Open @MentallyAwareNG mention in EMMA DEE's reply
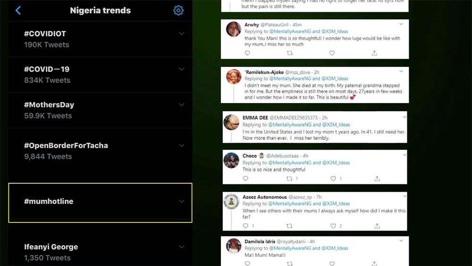The image size is (472, 266). coord(290,124)
